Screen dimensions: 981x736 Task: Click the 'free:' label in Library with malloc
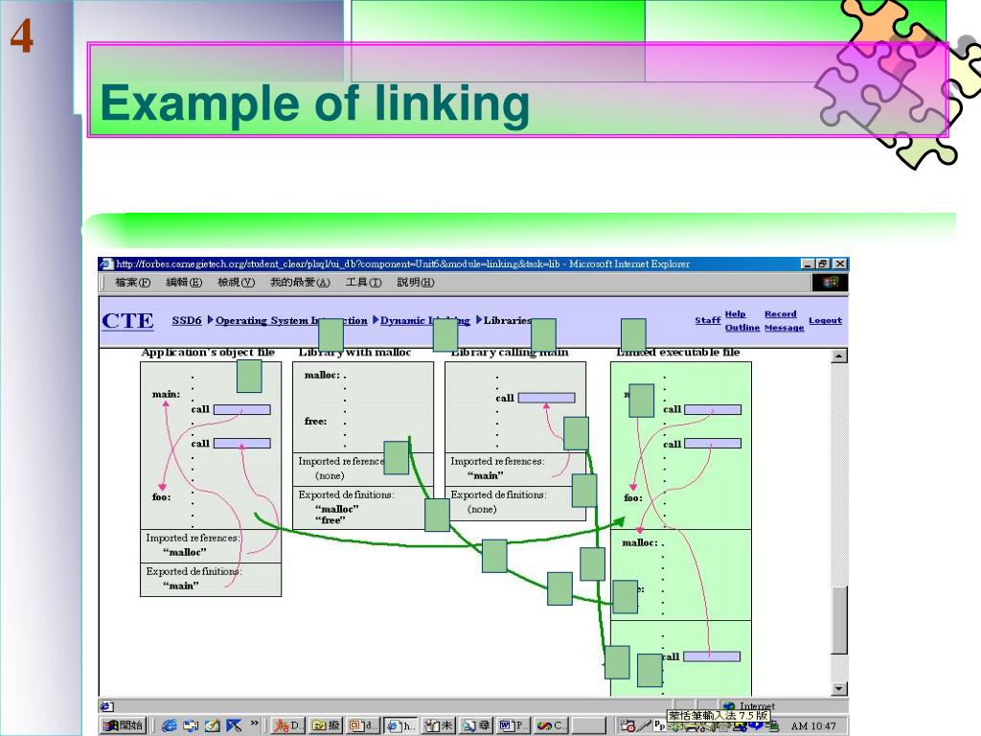pos(315,422)
